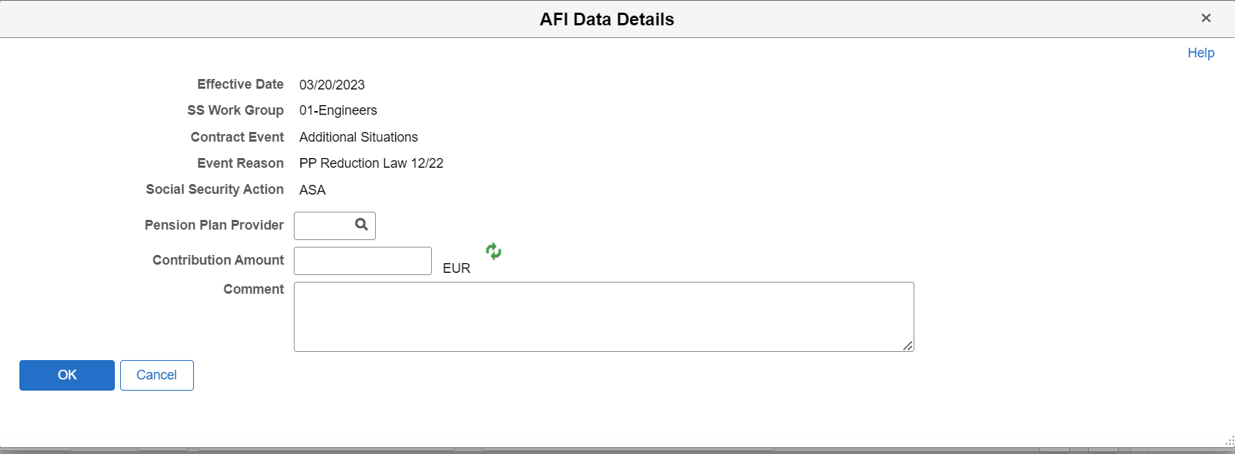Click the EUR currency label

click(457, 268)
